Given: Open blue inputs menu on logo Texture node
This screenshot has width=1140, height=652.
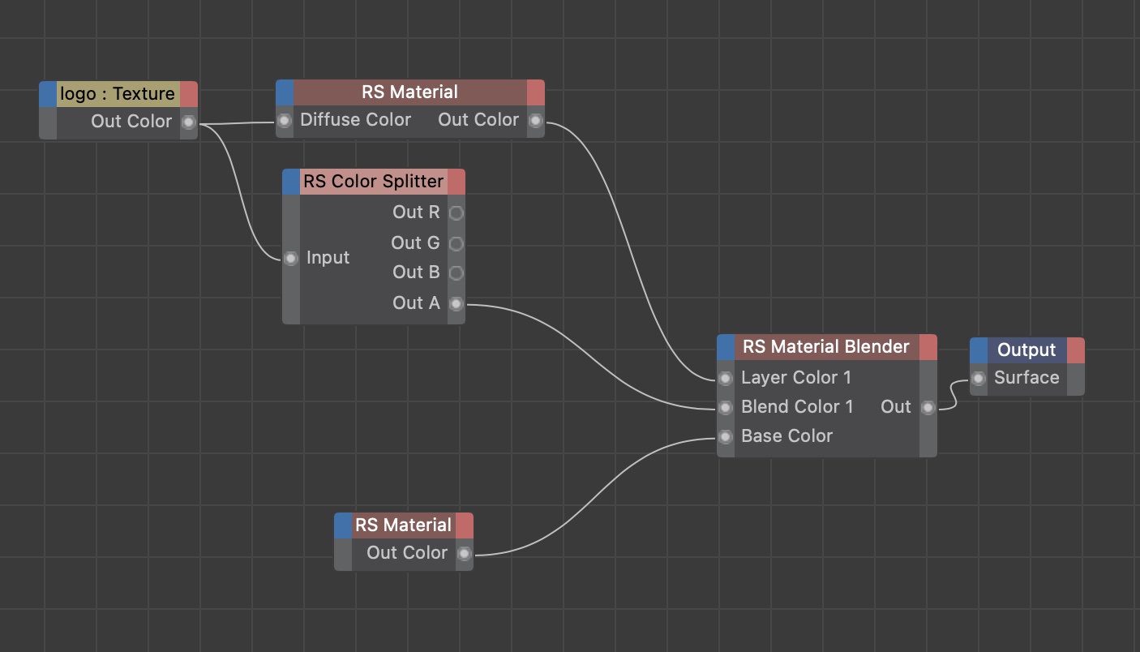Looking at the screenshot, I should click(x=48, y=94).
